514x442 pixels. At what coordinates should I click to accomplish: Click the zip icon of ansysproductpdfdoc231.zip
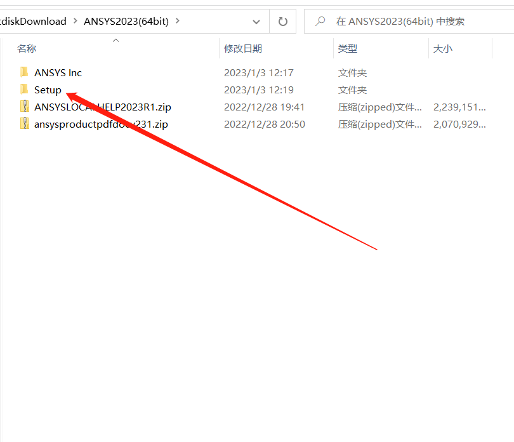click(25, 124)
